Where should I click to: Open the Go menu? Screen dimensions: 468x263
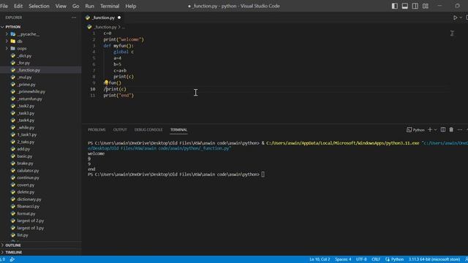click(76, 6)
